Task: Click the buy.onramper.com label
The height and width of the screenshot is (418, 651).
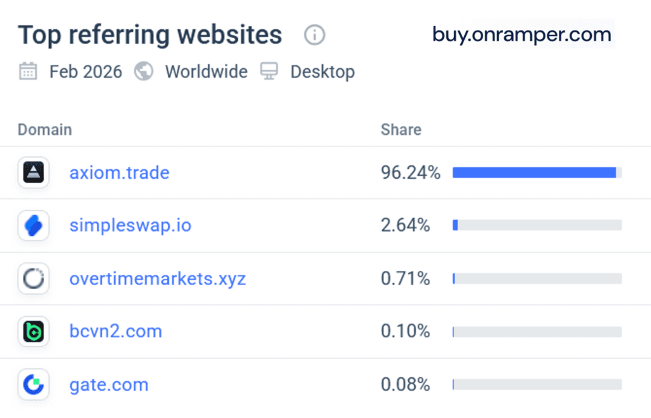Action: (520, 34)
